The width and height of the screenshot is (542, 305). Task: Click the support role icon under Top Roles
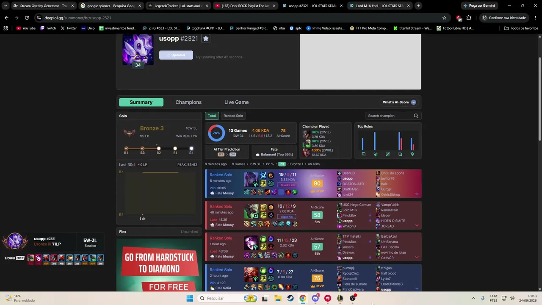click(412, 154)
